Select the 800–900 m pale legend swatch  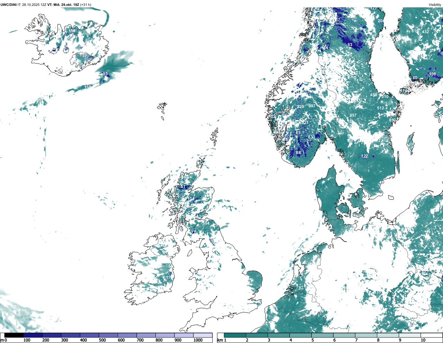[165, 335]
